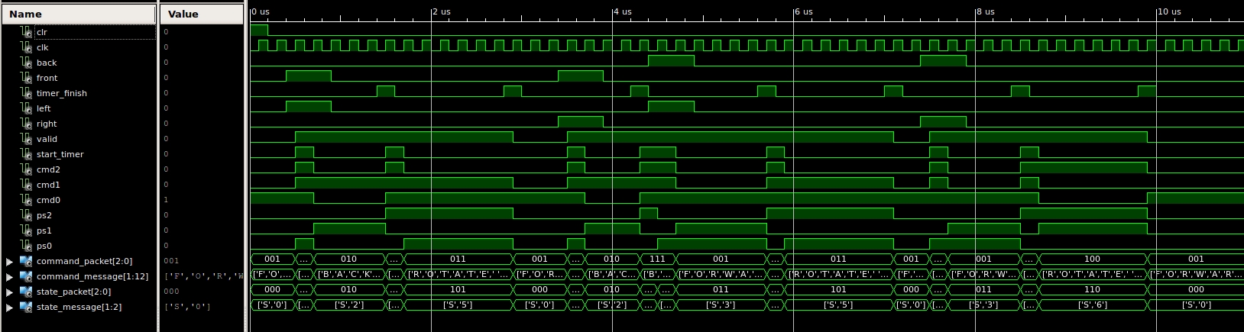This screenshot has height=332, width=1244.
Task: Click the Name column header
Action: click(78, 14)
